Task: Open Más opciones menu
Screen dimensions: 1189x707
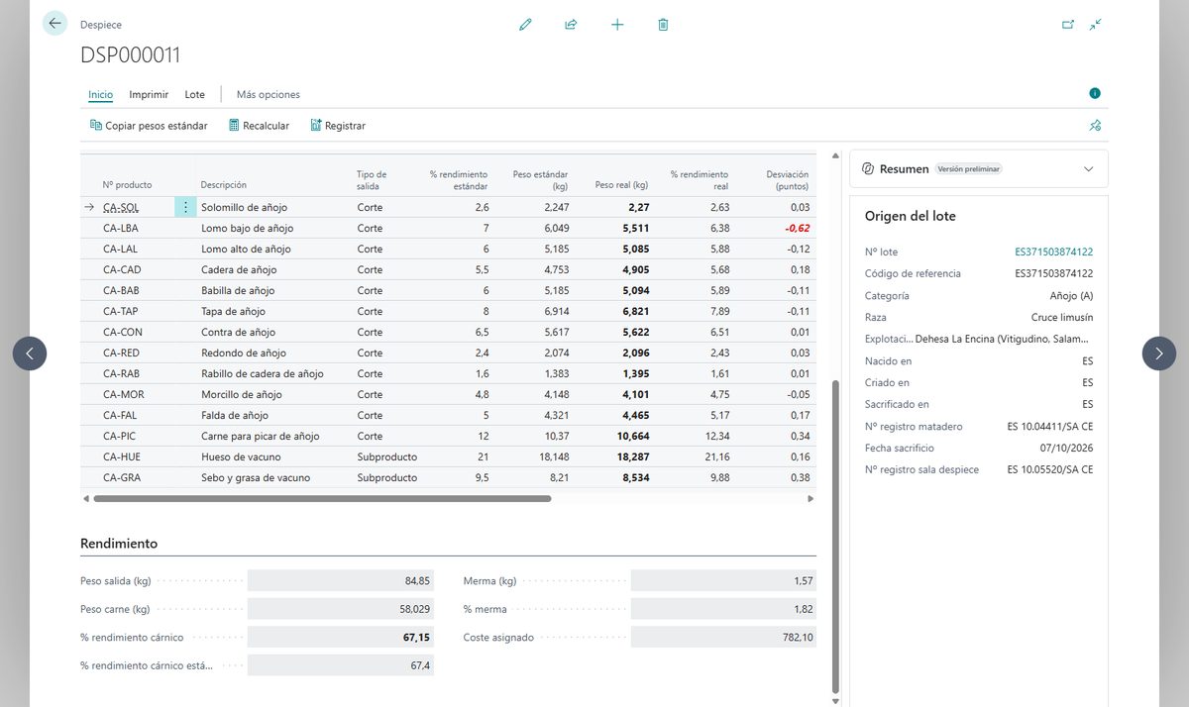Action: (268, 95)
